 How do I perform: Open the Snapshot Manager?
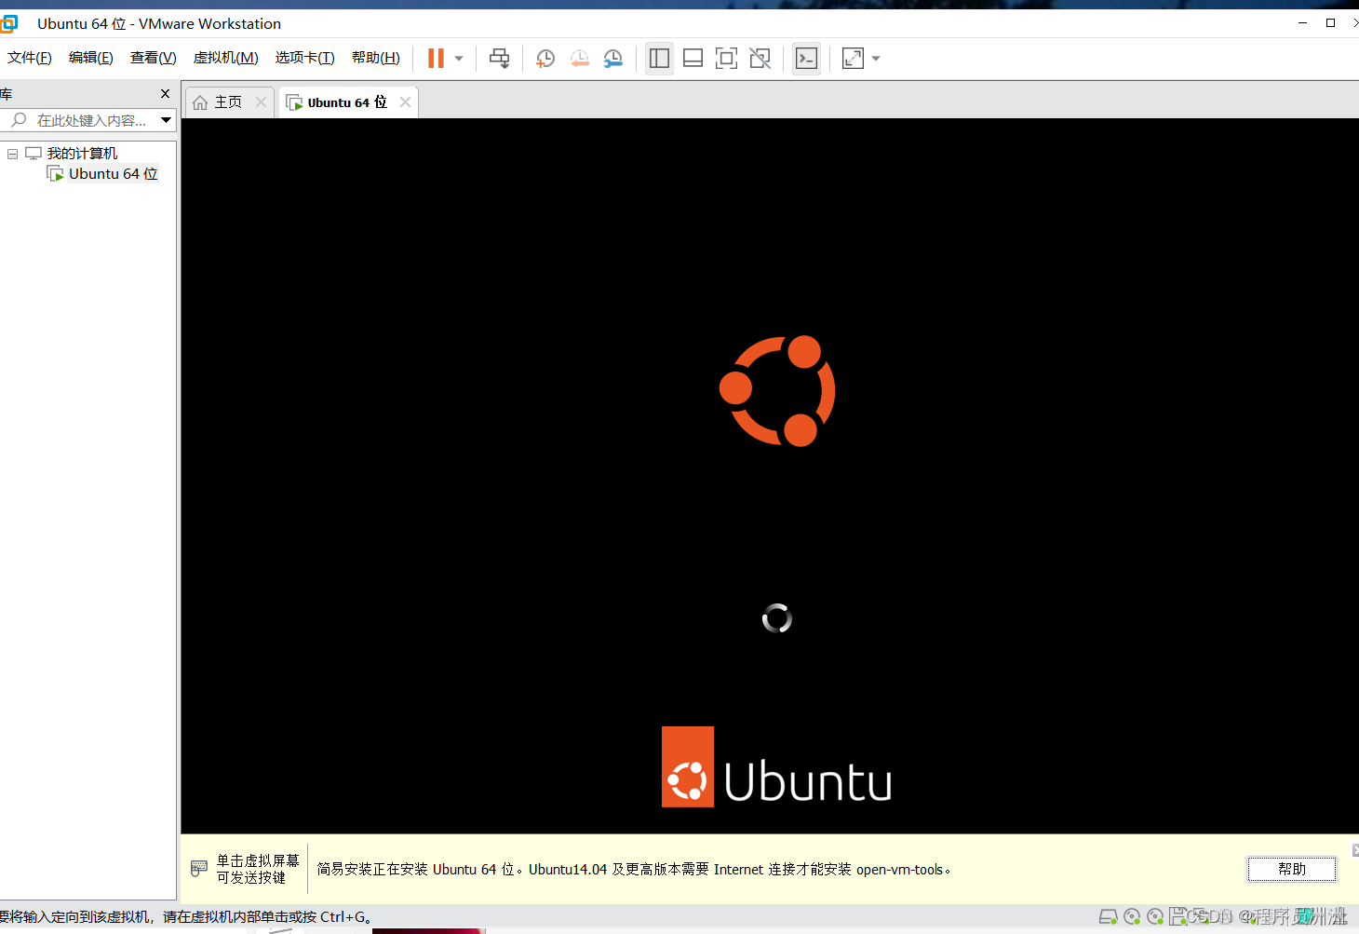[x=612, y=58]
